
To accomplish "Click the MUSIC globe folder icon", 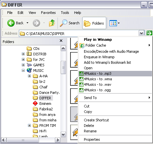I will (x=29, y=70).
